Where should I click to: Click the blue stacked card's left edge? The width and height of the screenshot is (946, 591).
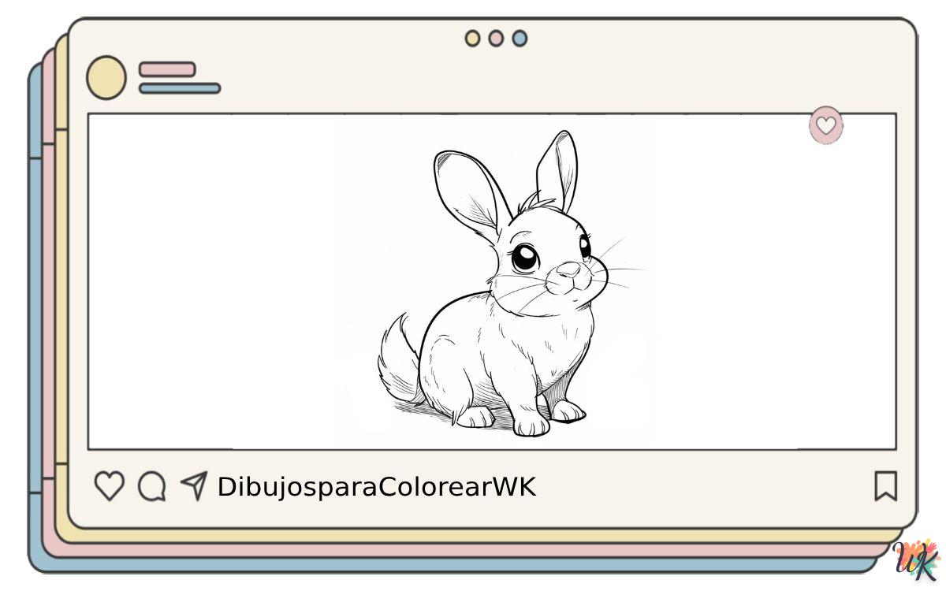(x=35, y=315)
